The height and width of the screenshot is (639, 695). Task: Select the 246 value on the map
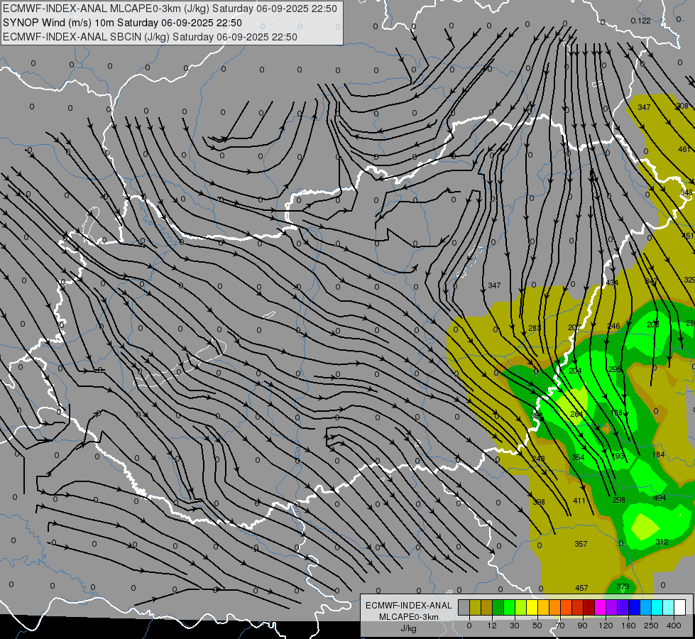click(x=613, y=326)
